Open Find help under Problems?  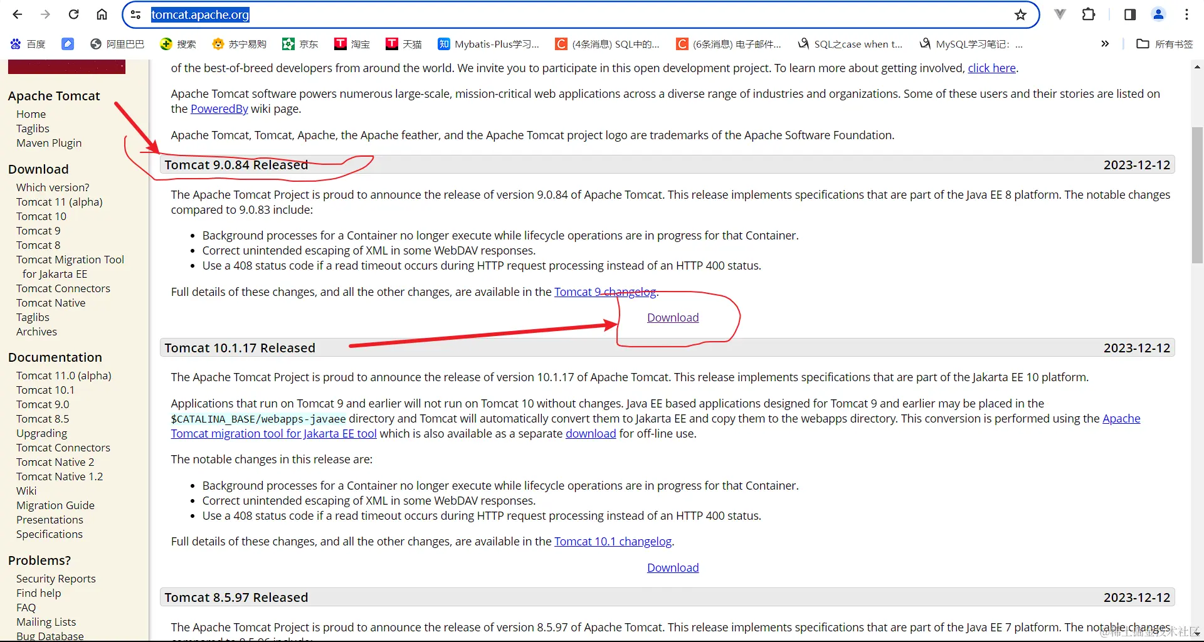coord(39,593)
